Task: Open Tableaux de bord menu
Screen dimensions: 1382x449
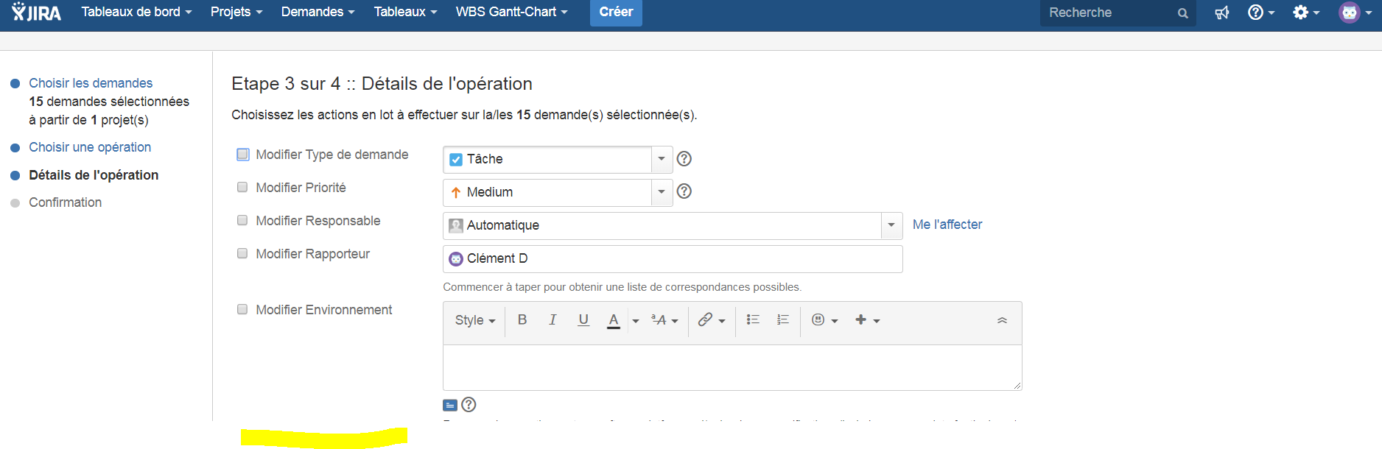Action: pyautogui.click(x=136, y=12)
